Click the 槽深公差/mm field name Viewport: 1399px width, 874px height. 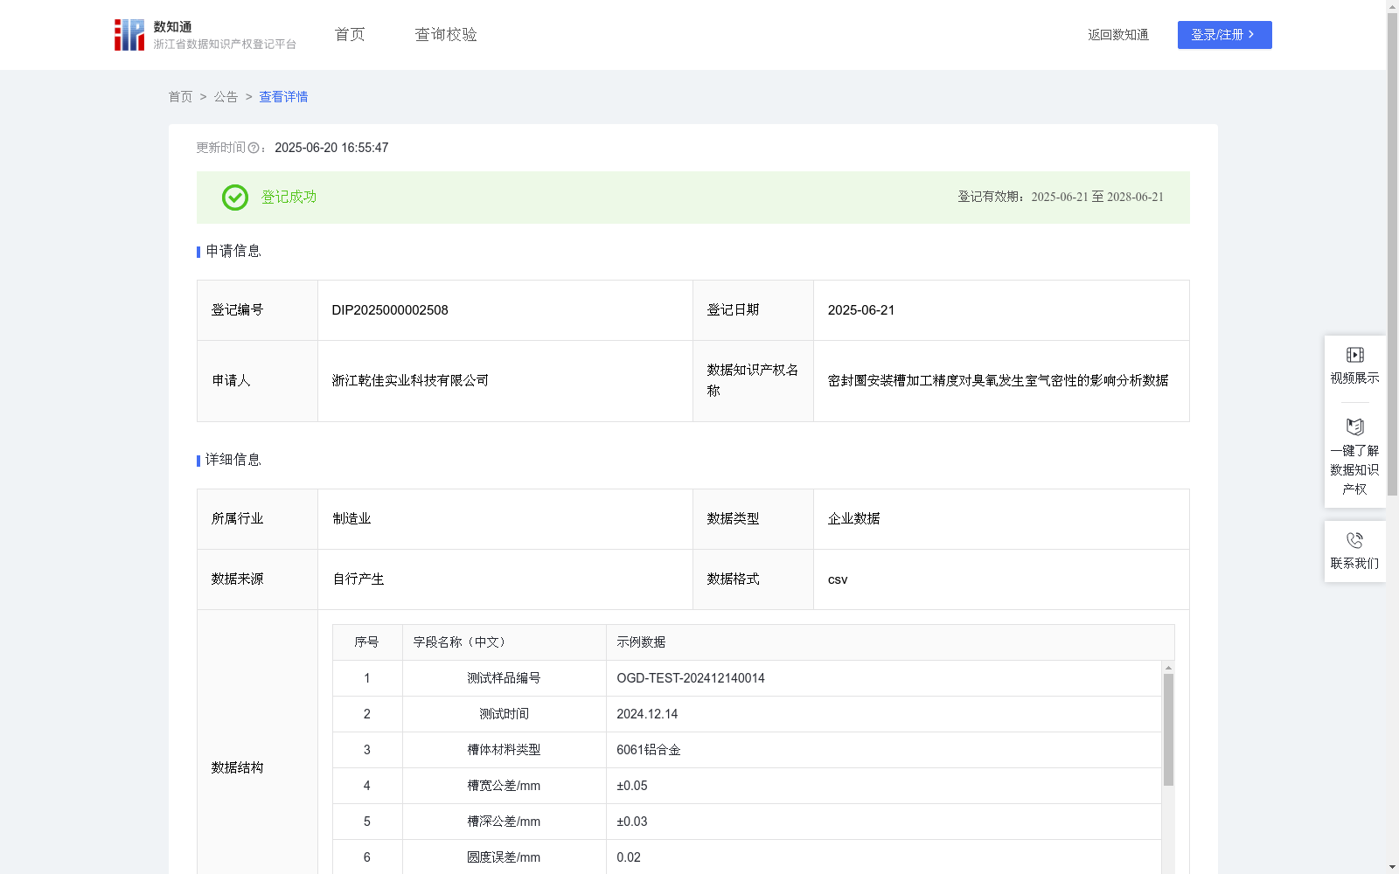(x=504, y=822)
